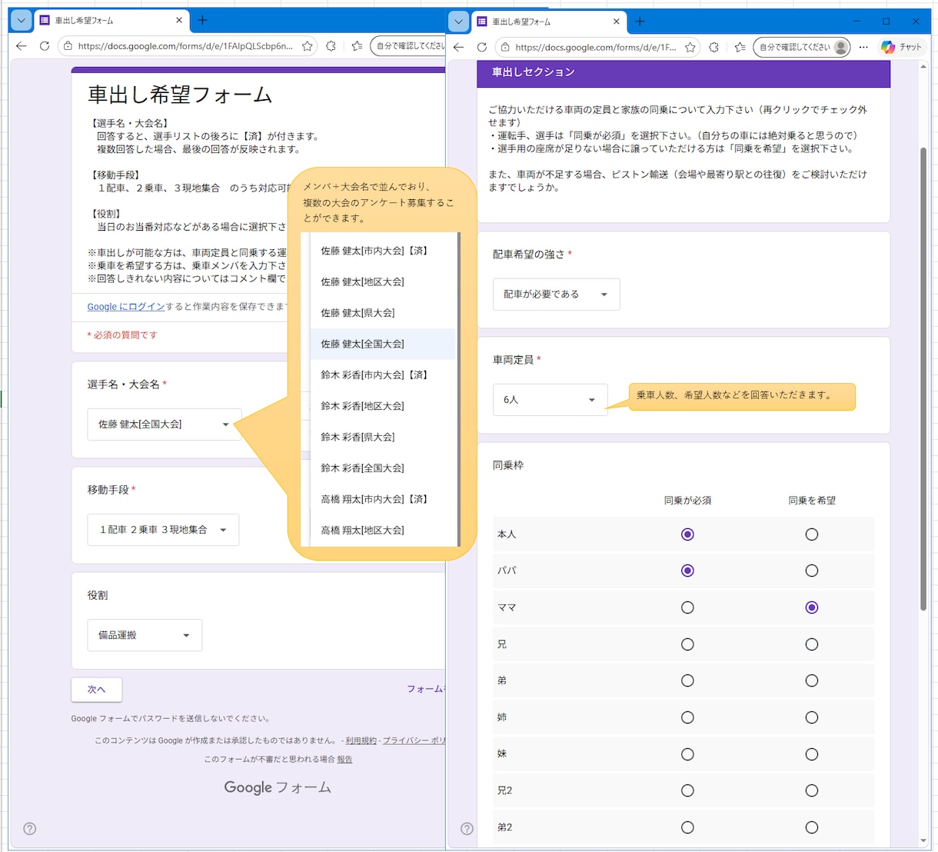Open 役割 dropdown showing 備品運搬
This screenshot has height=852, width=938.
(x=145, y=635)
